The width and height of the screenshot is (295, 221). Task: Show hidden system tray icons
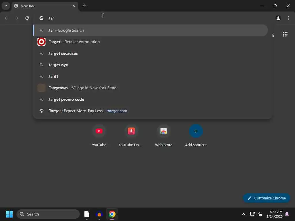tap(243, 214)
